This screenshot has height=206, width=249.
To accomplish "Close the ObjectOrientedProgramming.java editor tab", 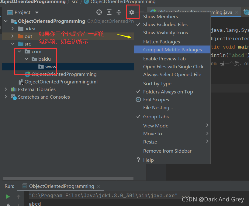I will pos(237,12).
